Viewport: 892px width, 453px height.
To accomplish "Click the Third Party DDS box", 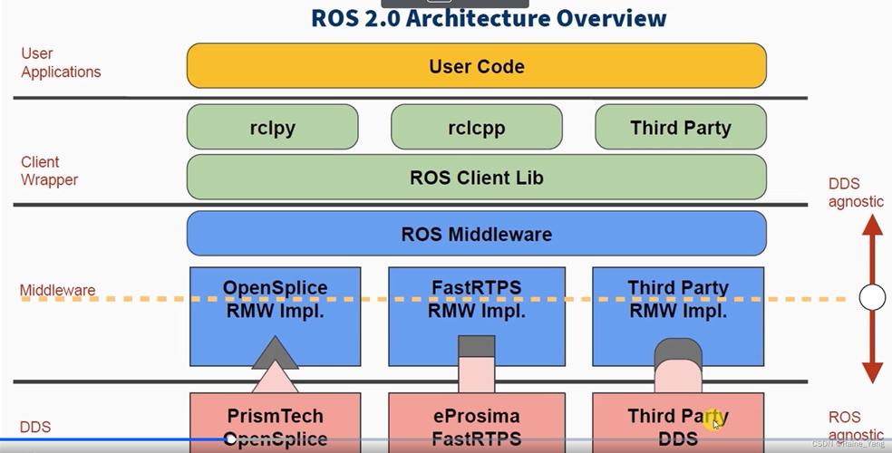I will click(x=678, y=422).
